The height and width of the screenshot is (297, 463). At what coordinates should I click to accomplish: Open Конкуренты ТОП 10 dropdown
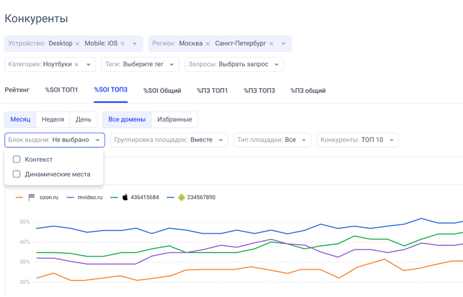coord(357,140)
